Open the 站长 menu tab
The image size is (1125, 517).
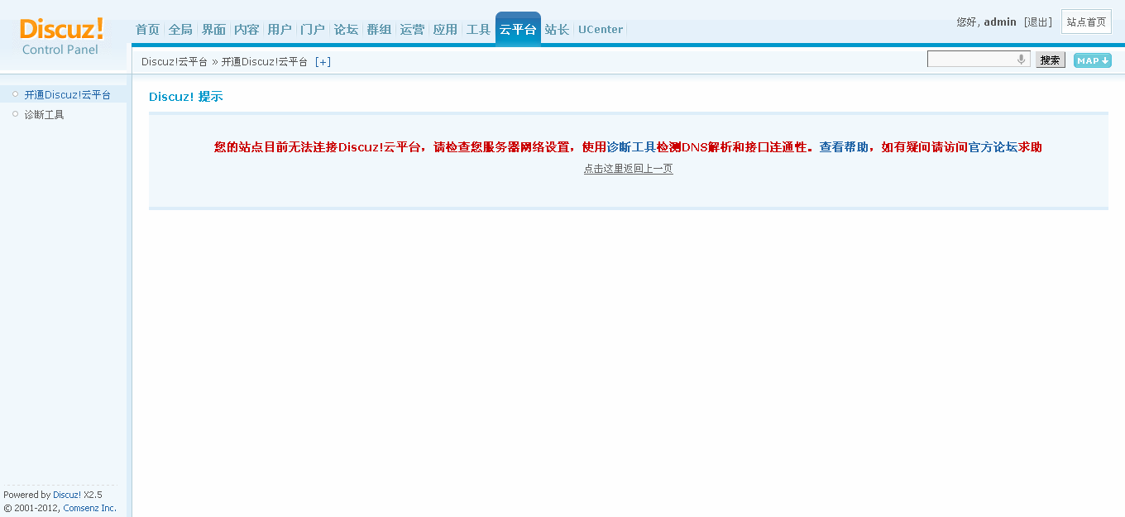tap(557, 30)
